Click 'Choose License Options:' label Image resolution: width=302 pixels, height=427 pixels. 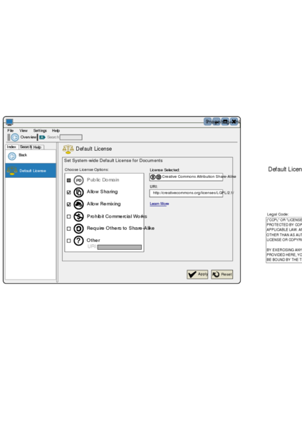click(x=87, y=169)
